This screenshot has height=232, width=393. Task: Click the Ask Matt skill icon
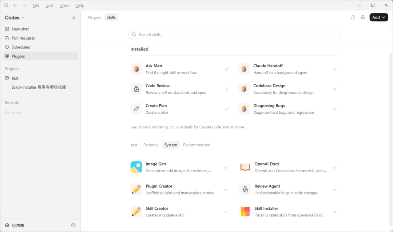[136, 69]
